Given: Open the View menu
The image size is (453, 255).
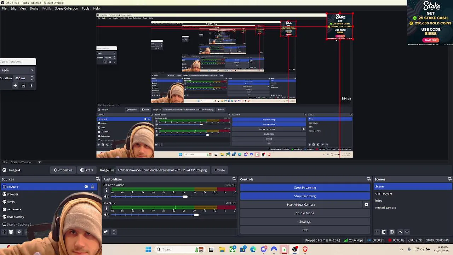Looking at the screenshot, I should point(23,8).
